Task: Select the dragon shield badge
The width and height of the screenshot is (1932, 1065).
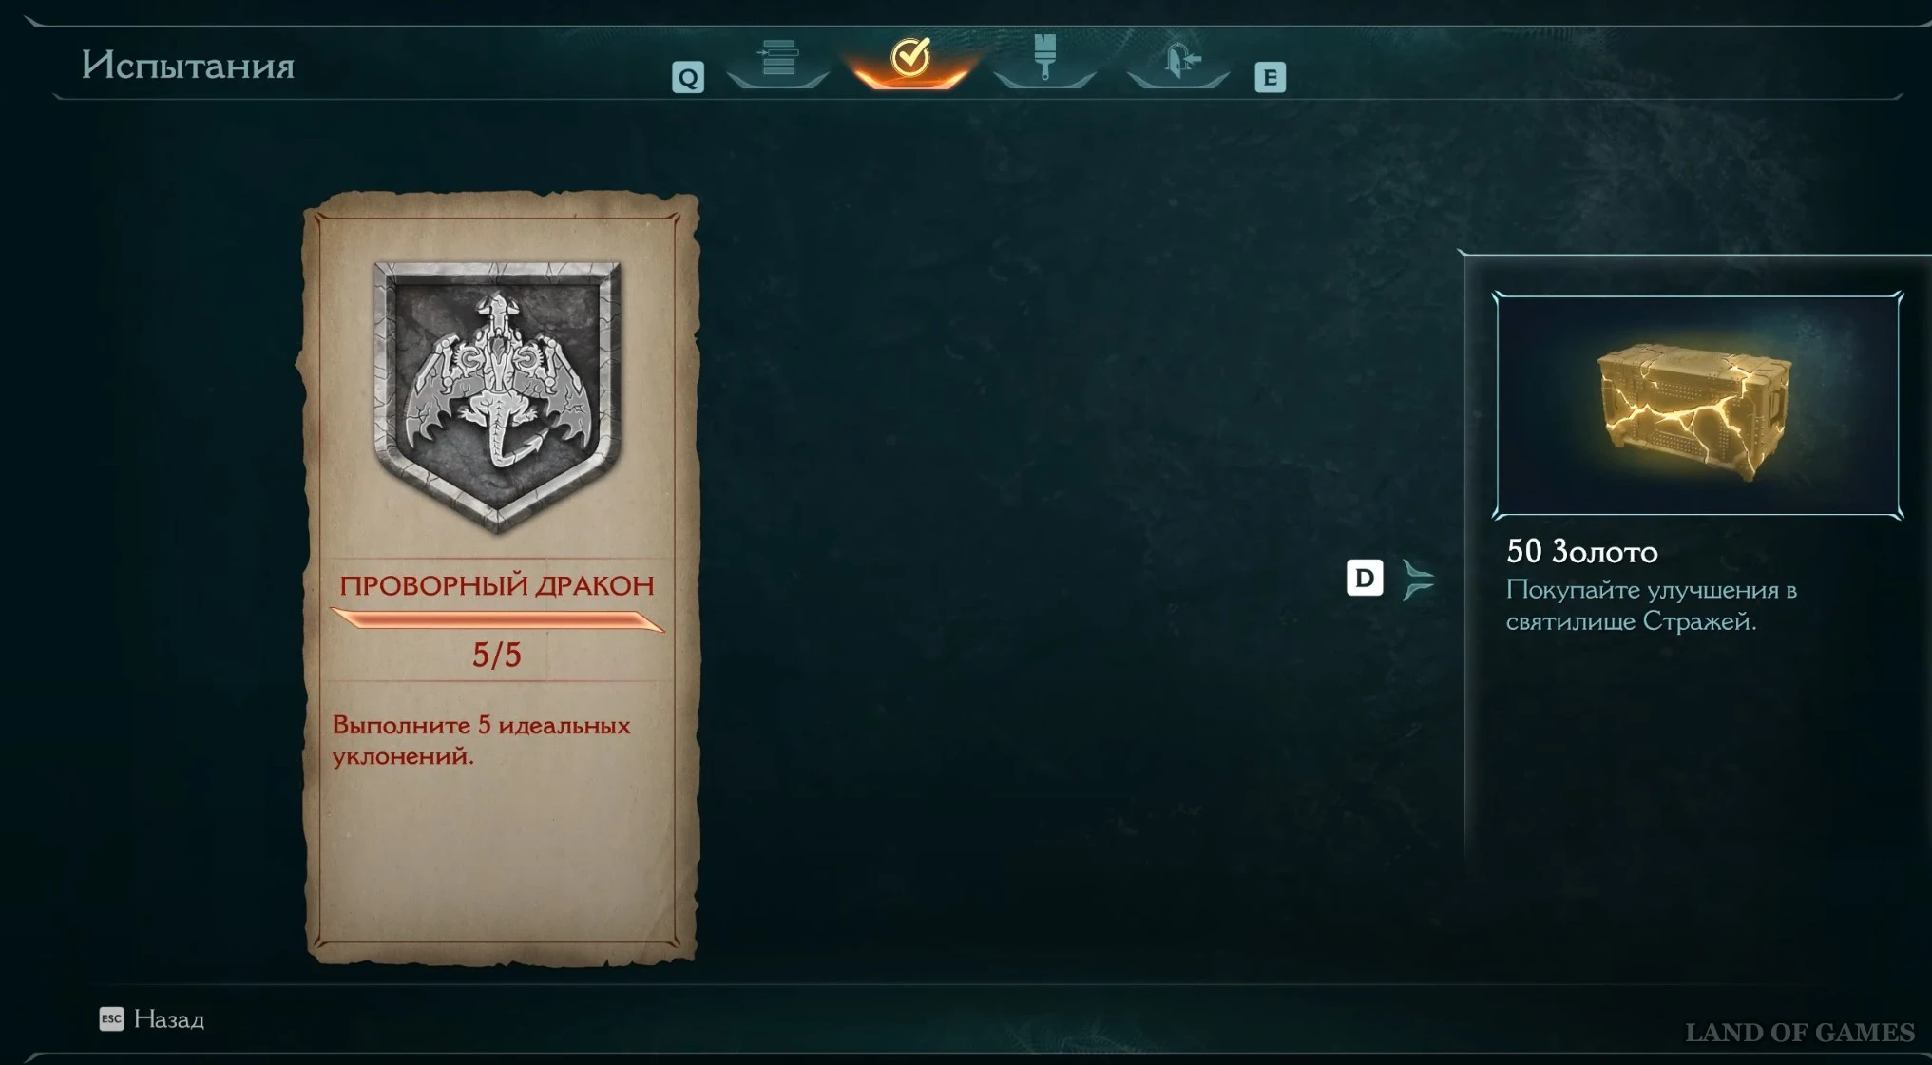Action: (497, 394)
